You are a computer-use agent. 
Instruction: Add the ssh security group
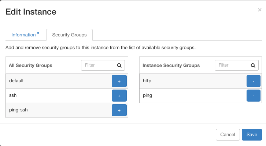(119, 96)
